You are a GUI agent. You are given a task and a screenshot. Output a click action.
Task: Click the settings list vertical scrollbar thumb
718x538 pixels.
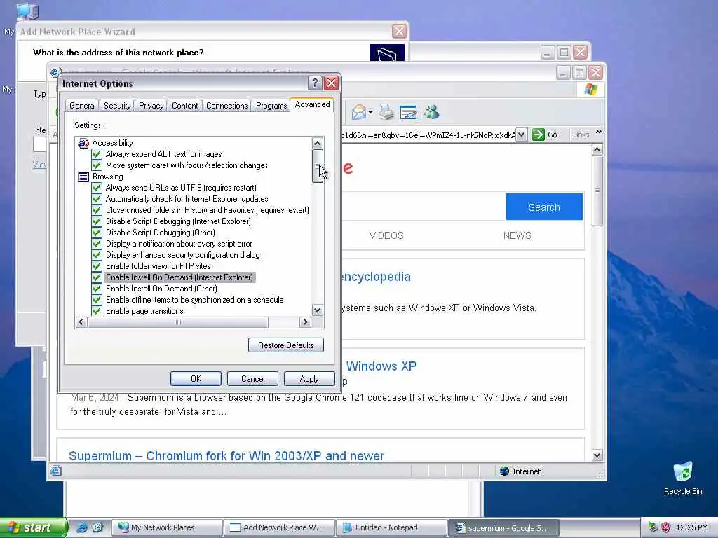pyautogui.click(x=318, y=166)
